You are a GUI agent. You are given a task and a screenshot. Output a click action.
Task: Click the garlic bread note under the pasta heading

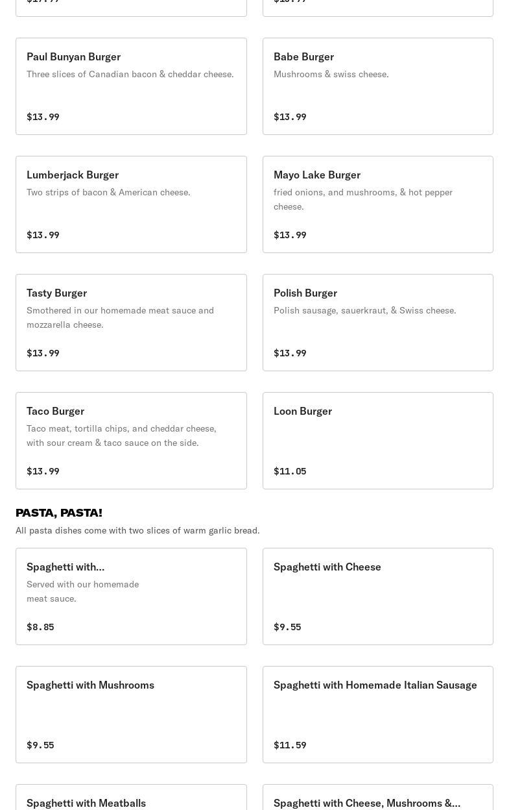coord(137,530)
